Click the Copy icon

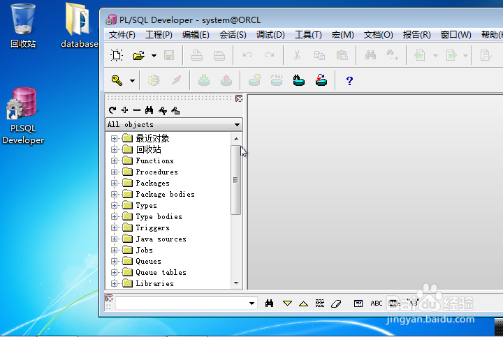pos(319,55)
